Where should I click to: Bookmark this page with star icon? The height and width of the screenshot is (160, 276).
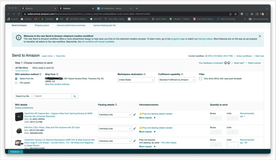coord(235,14)
